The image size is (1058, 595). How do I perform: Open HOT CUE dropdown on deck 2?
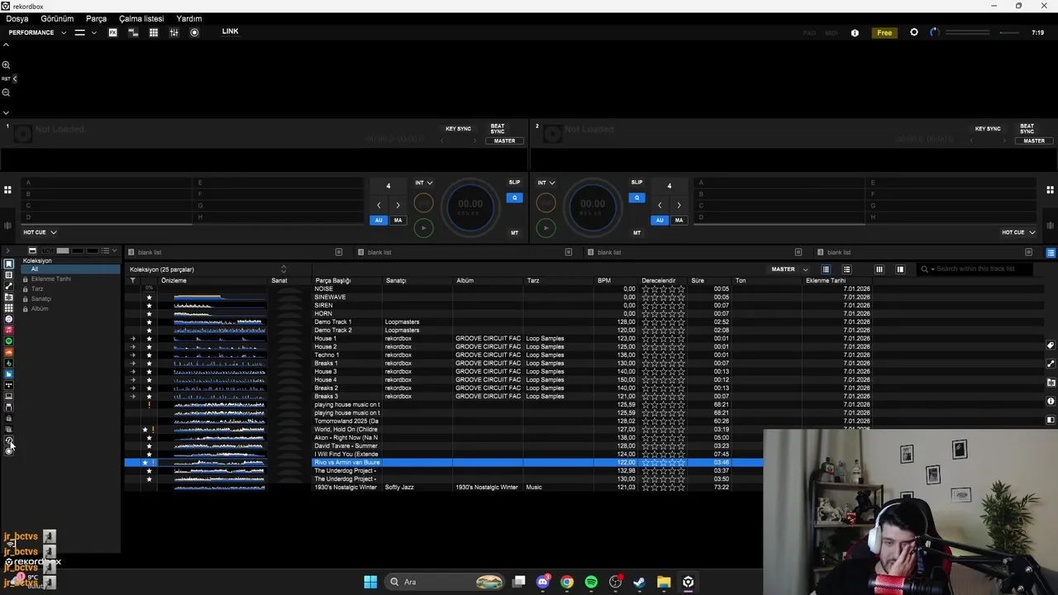point(1018,232)
